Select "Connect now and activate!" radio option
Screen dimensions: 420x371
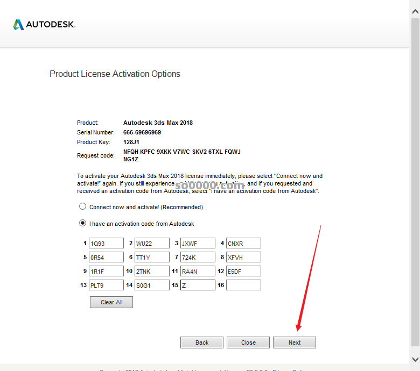point(82,206)
